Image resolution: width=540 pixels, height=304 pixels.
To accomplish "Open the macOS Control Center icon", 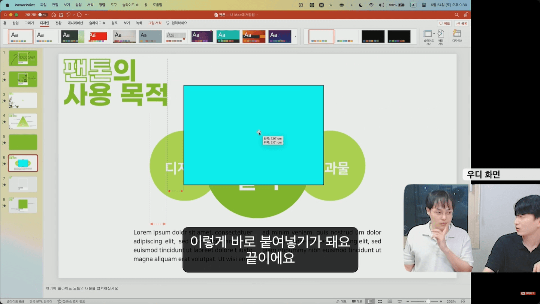I will pos(424,5).
